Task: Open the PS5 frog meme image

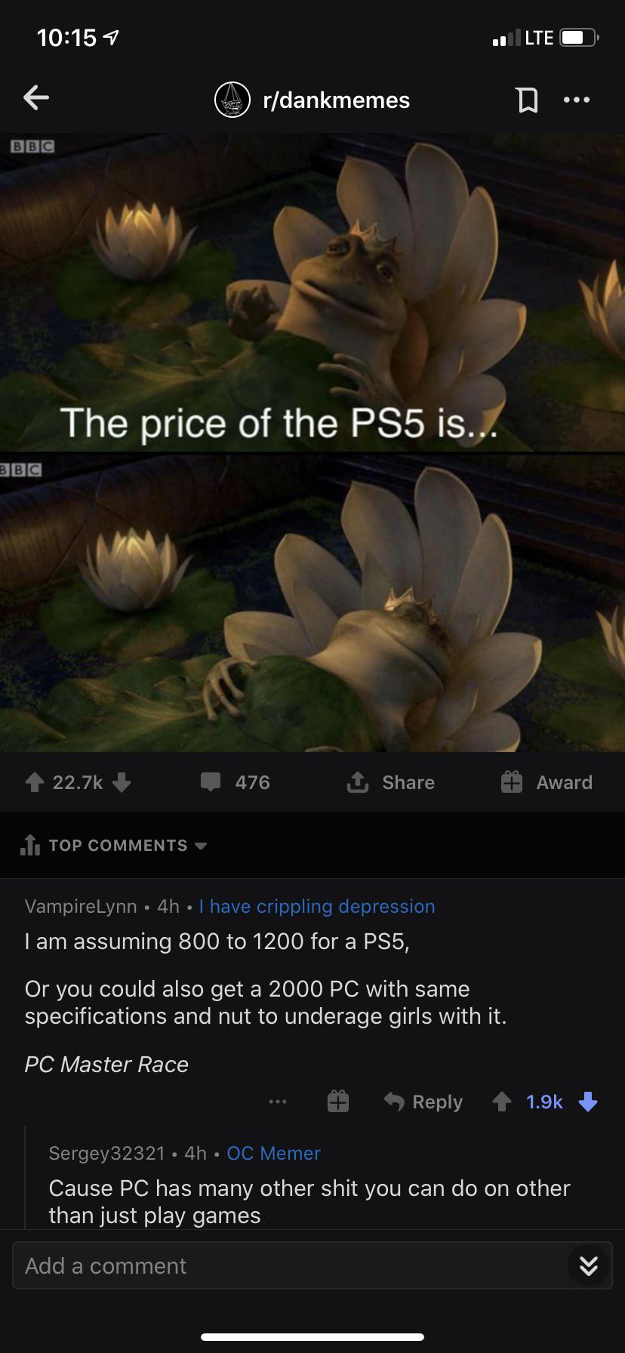Action: coord(312,442)
